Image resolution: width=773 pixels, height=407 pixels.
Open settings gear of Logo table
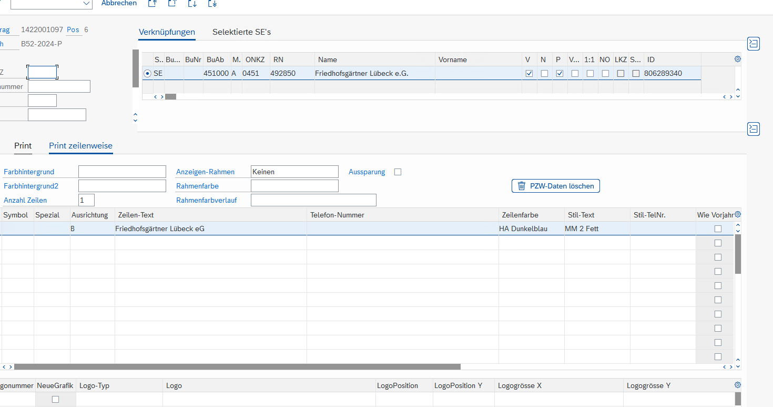coord(737,385)
